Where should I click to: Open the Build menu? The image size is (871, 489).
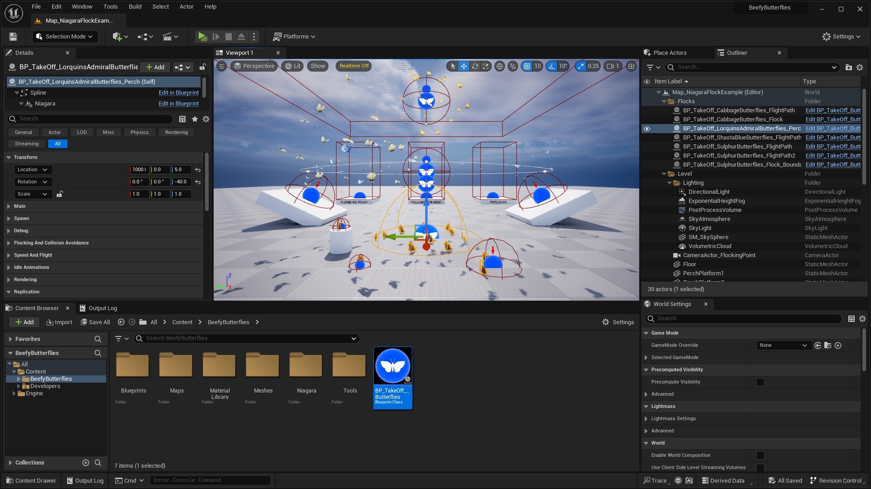coord(135,7)
